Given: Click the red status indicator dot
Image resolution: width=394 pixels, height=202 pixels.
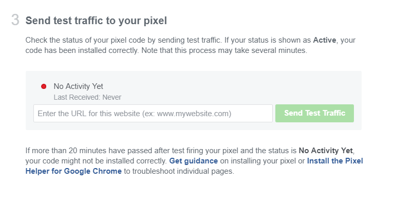Looking at the screenshot, I should click(x=44, y=86).
